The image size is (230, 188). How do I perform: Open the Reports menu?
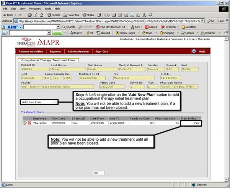click(55, 51)
